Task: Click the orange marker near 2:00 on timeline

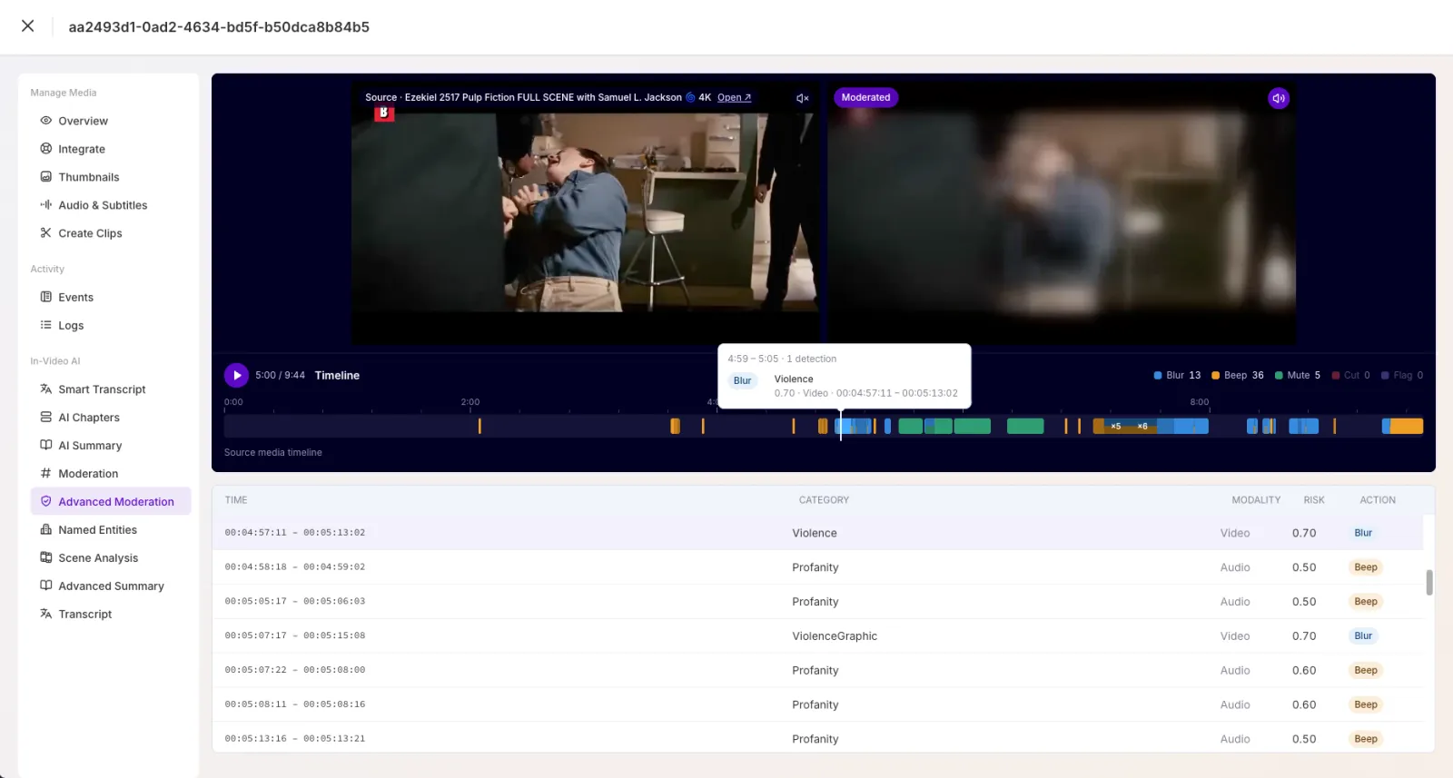Action: (479, 426)
